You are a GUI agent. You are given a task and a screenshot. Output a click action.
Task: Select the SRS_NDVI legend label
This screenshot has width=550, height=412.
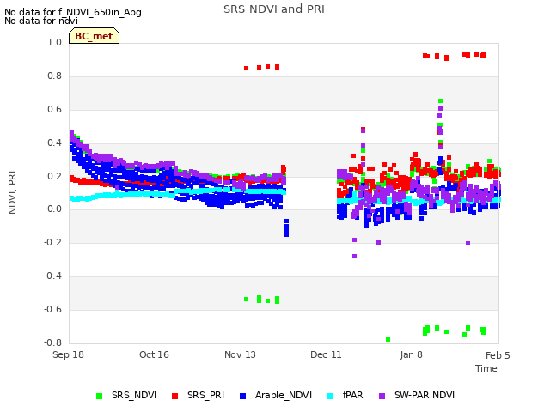(134, 395)
